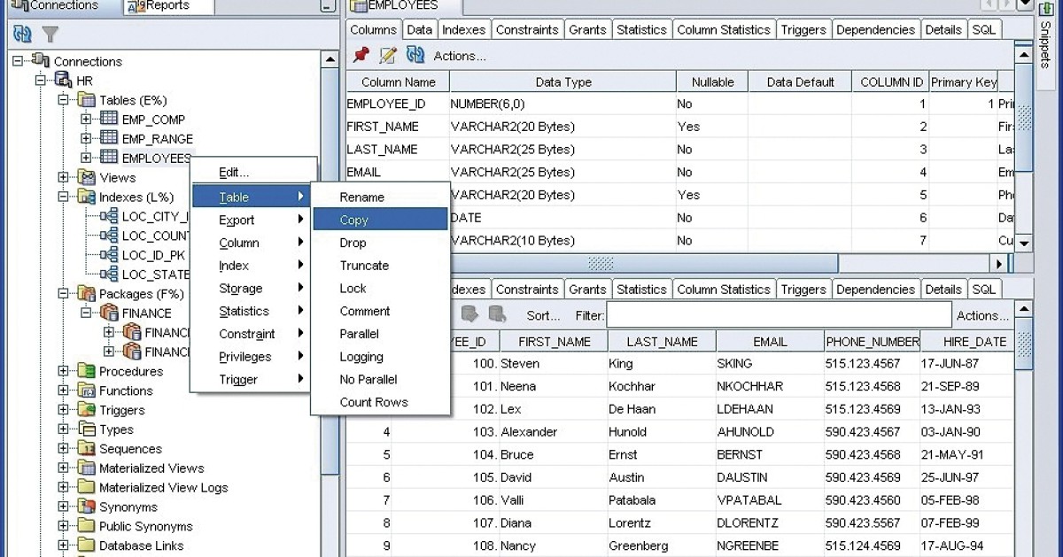This screenshot has width=1063, height=557.
Task: Click the Commit Changes icon left of Sort
Action: [469, 314]
